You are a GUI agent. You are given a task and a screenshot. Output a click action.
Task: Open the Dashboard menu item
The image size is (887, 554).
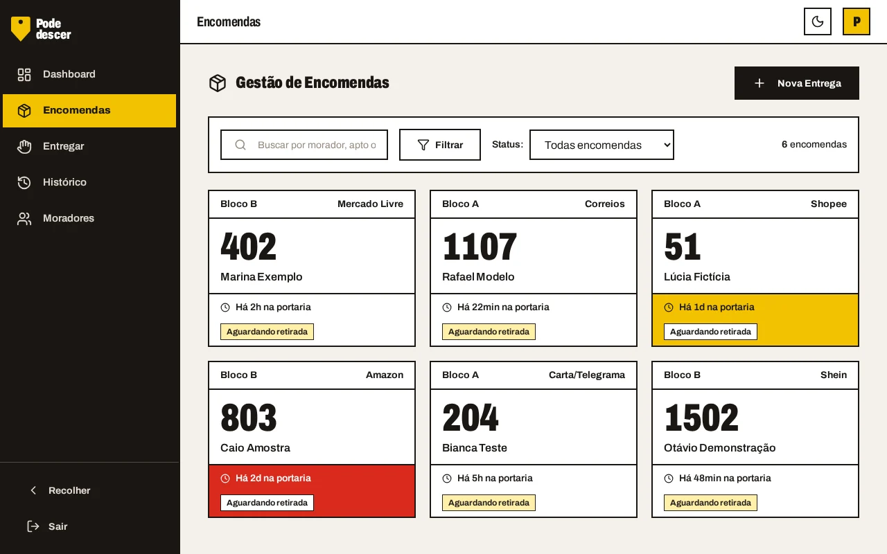tap(89, 75)
